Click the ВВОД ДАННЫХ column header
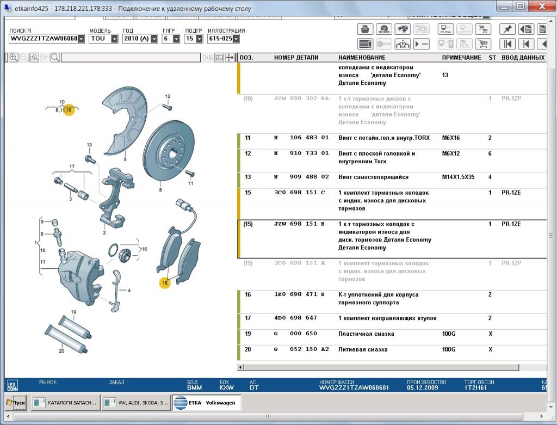Viewport: 557px width, 425px height. [x=523, y=58]
